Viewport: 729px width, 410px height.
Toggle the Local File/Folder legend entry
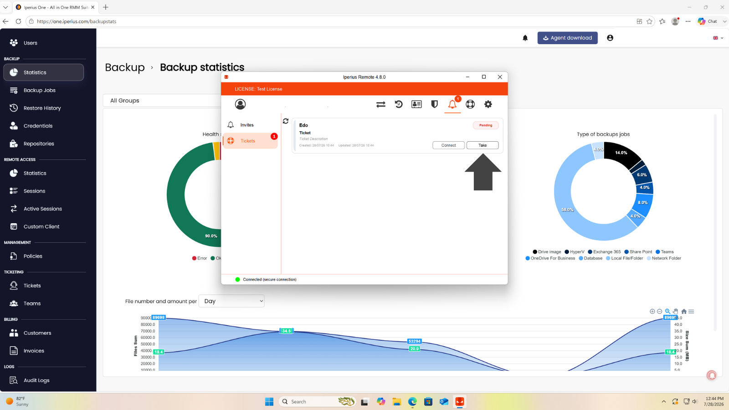[624, 258]
